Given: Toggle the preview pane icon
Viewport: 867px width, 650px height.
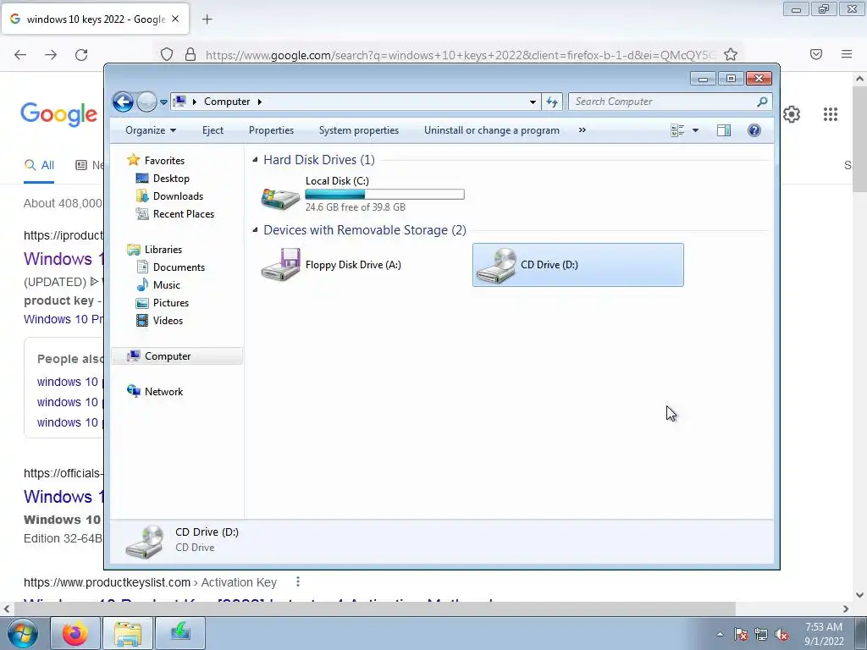Looking at the screenshot, I should coord(724,130).
